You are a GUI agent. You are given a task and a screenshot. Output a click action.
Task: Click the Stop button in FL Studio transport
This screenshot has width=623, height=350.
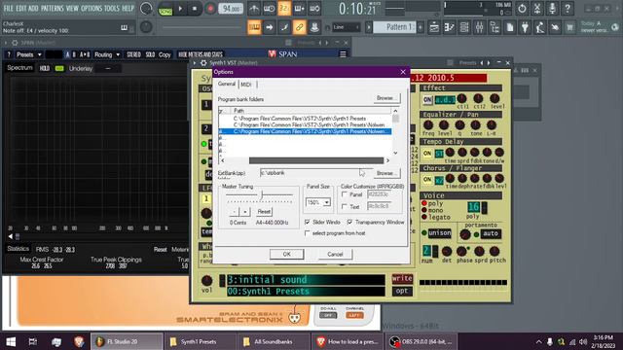[x=195, y=9]
